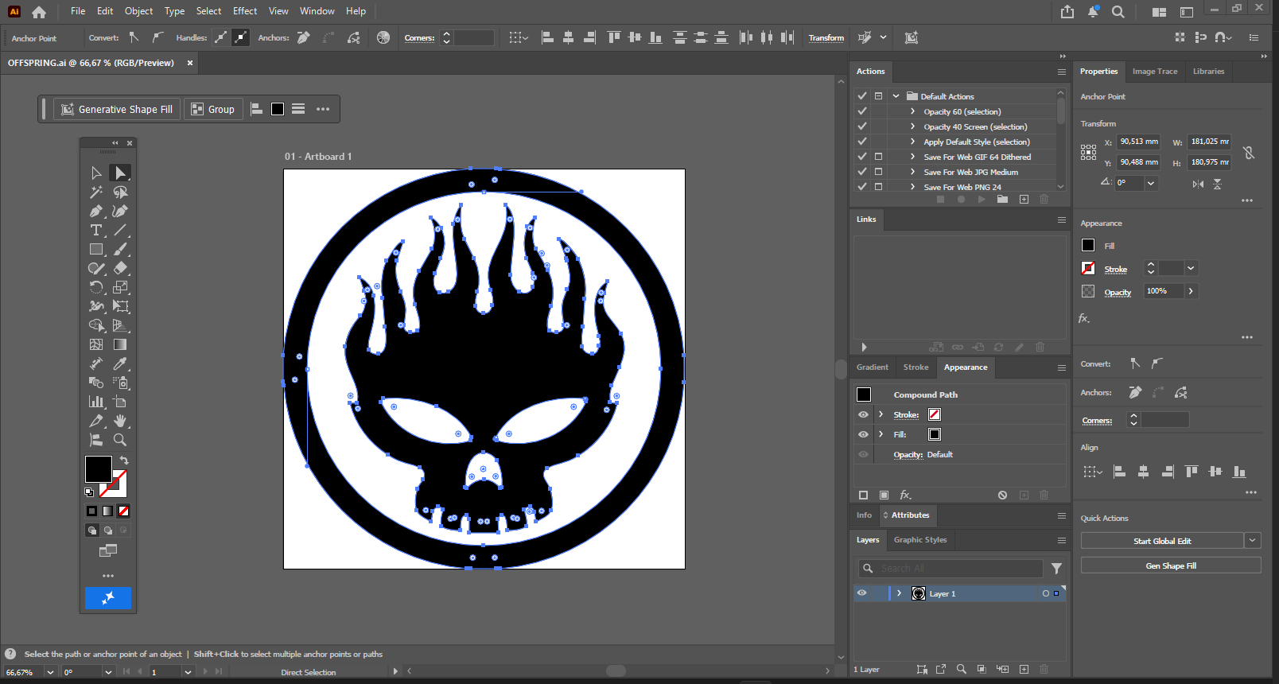This screenshot has height=684, width=1279.
Task: Switch to the Graphic Styles tab
Action: 920,540
